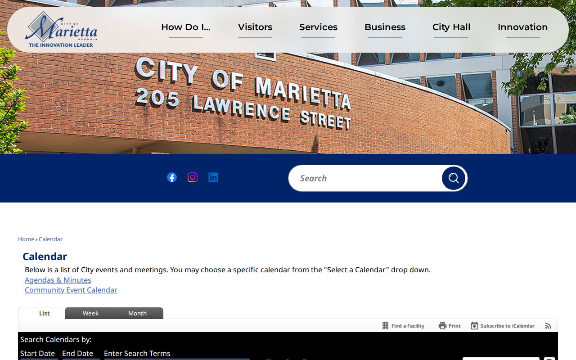The width and height of the screenshot is (576, 360).
Task: Switch to the Week calendar tab
Action: click(90, 313)
